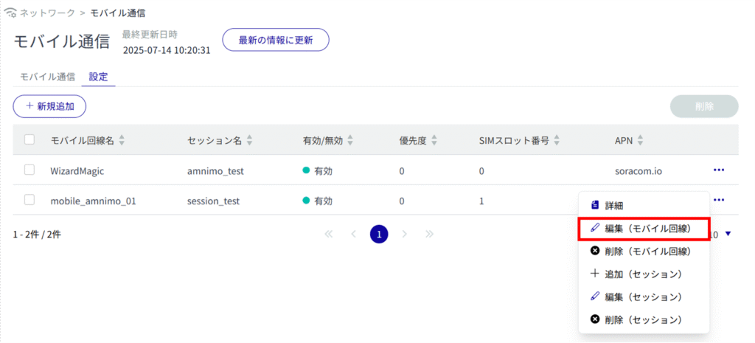
Task: Go to the first page with double chevron
Action: point(329,235)
